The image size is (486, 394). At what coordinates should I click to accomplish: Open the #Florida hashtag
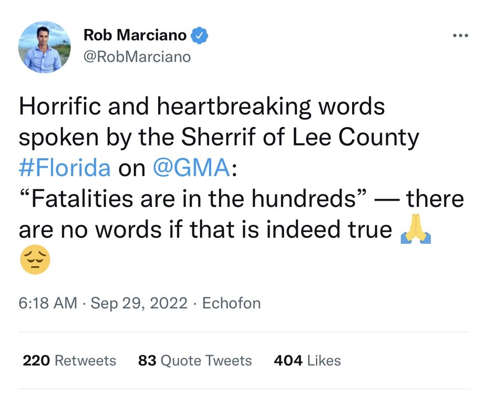click(x=65, y=168)
